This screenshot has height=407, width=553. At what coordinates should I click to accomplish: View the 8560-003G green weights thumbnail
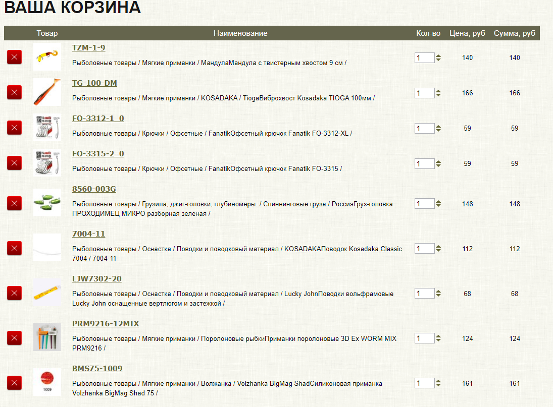pos(47,202)
